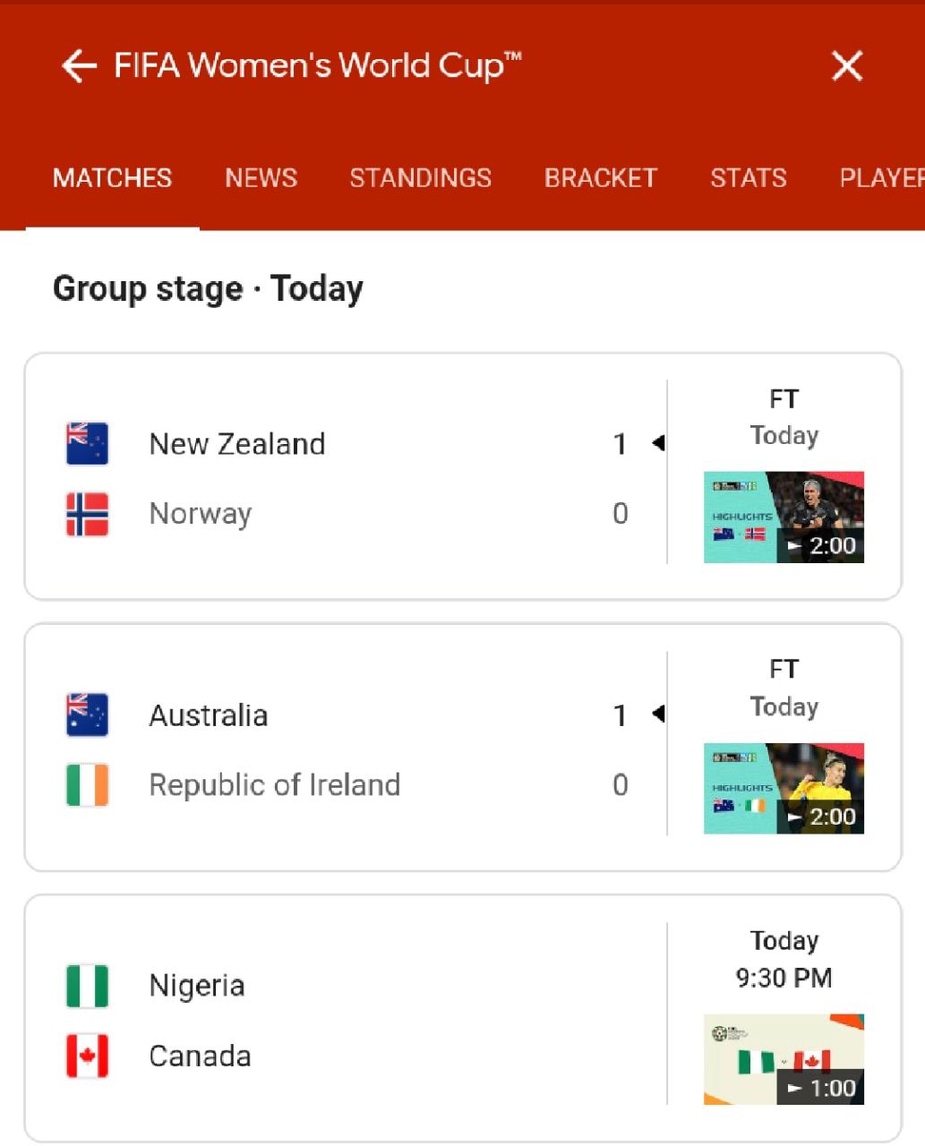The width and height of the screenshot is (925, 1146).
Task: Tap the Nigeria vs Canada 9:30 PM time
Action: (784, 978)
